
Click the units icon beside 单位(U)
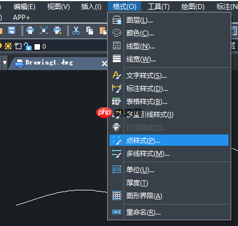click(117, 169)
